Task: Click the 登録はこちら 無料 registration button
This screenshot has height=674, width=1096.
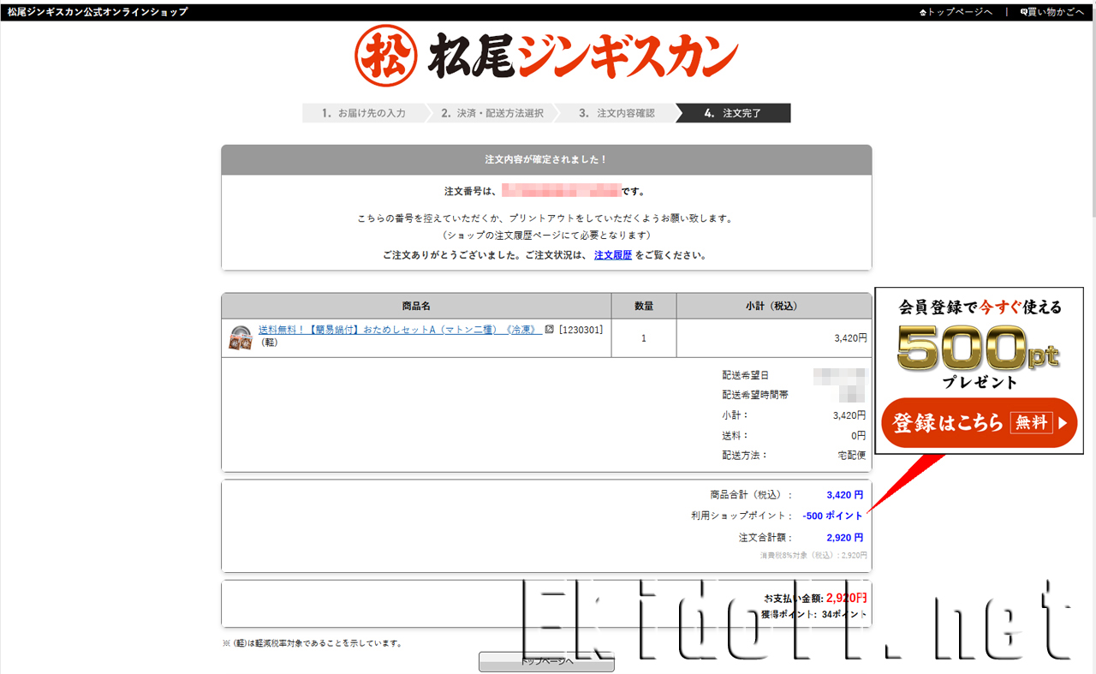Action: [x=979, y=422]
